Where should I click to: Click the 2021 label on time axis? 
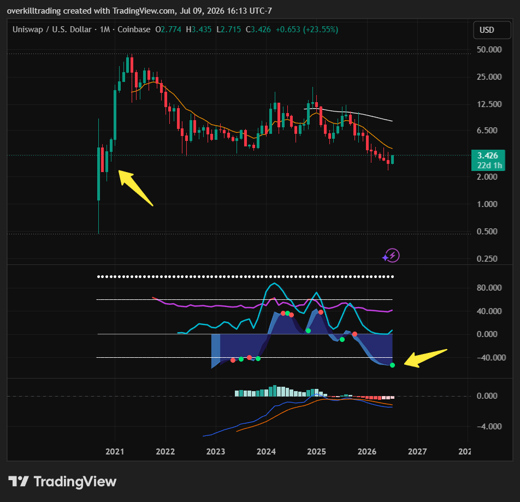tap(115, 451)
